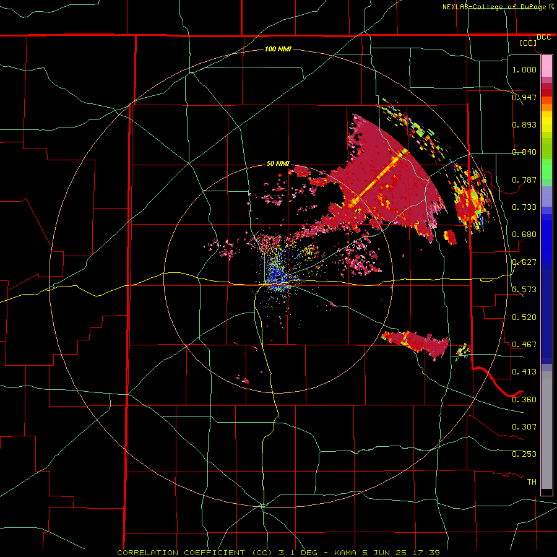557x557 pixels.
Task: Select the 0.947 scale value
Action: click(x=524, y=97)
